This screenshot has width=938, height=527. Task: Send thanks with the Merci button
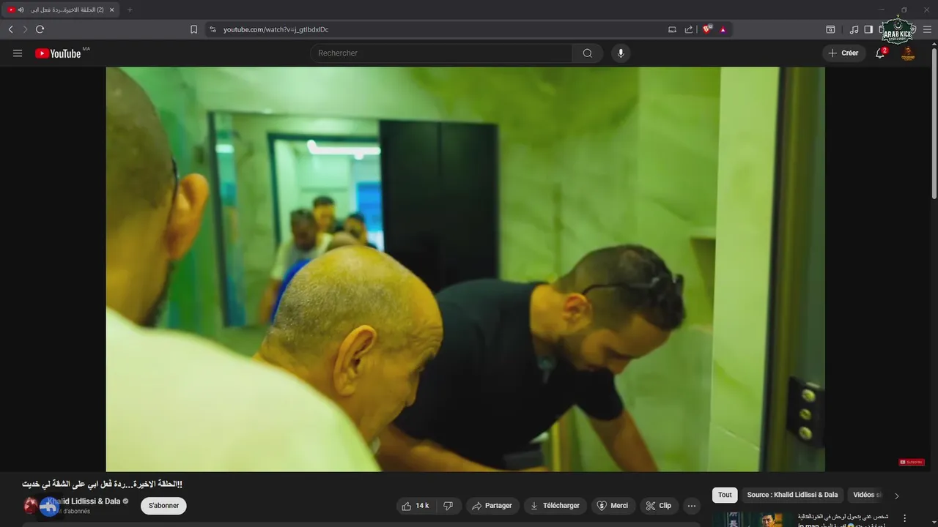[x=613, y=506]
